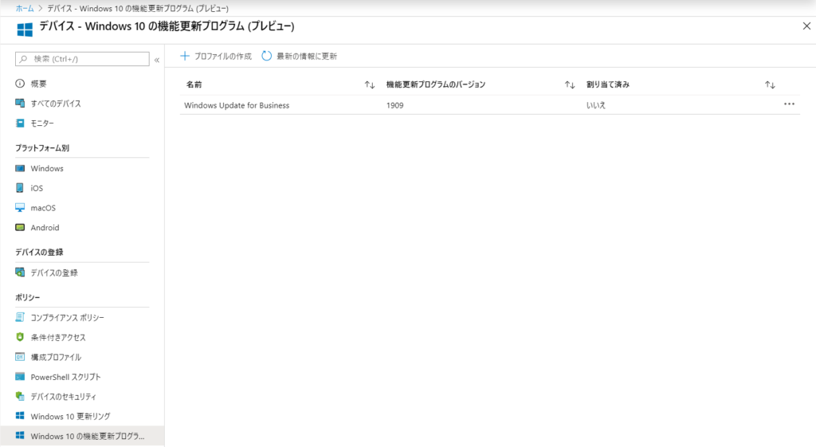Click the 1909 version cell
The image size is (816, 447).
pyautogui.click(x=395, y=105)
